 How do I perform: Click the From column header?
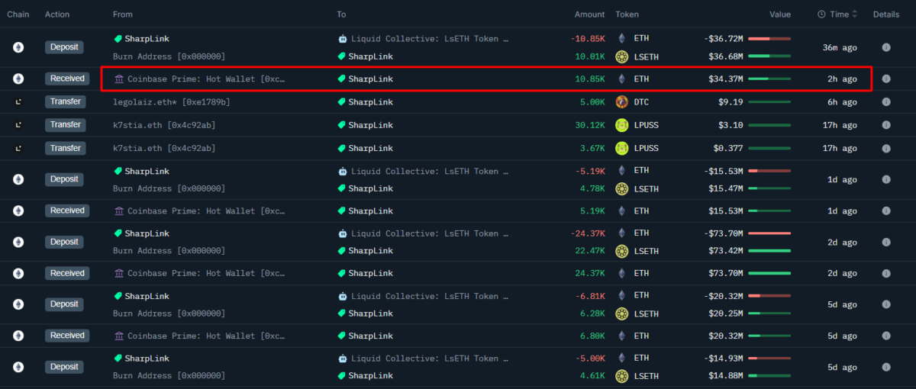coord(122,14)
